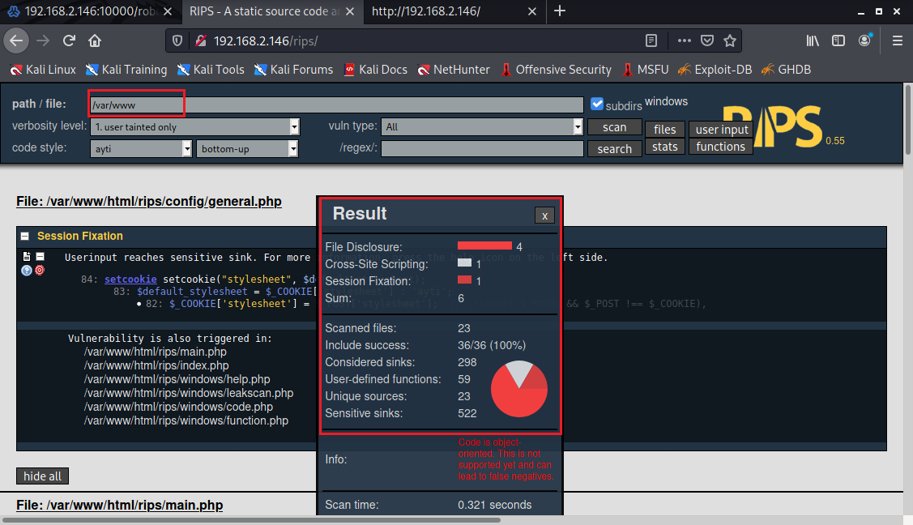Open the Kali Docs bookmark
913x525 pixels.
[376, 70]
